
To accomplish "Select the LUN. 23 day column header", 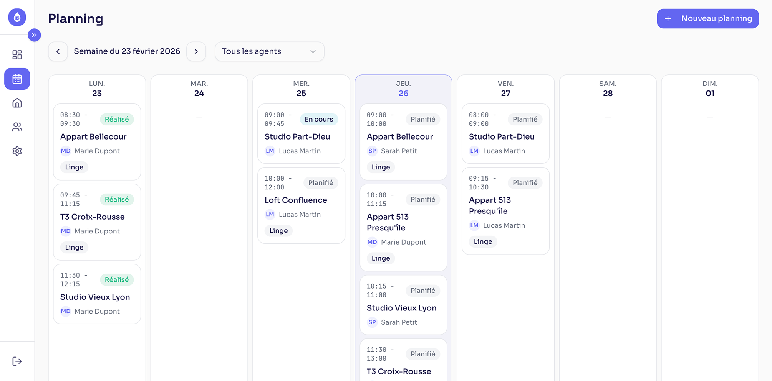I will tap(97, 88).
